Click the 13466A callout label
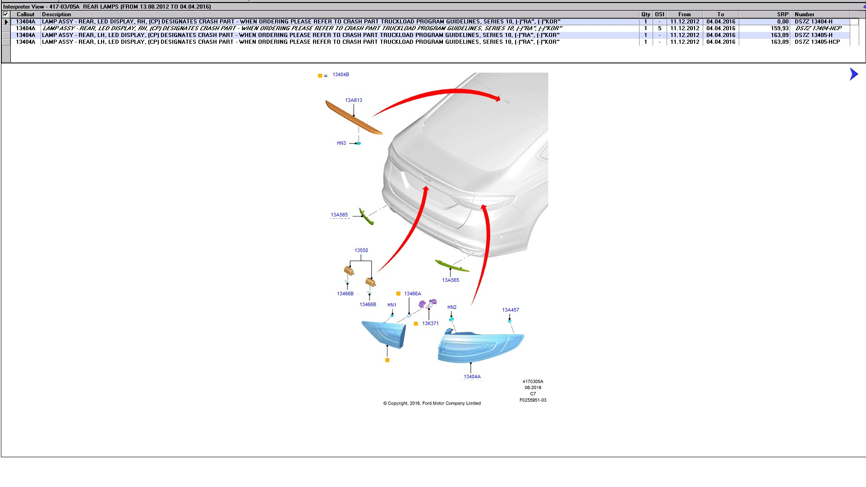Screen dimensions: 866x487 click(x=412, y=294)
